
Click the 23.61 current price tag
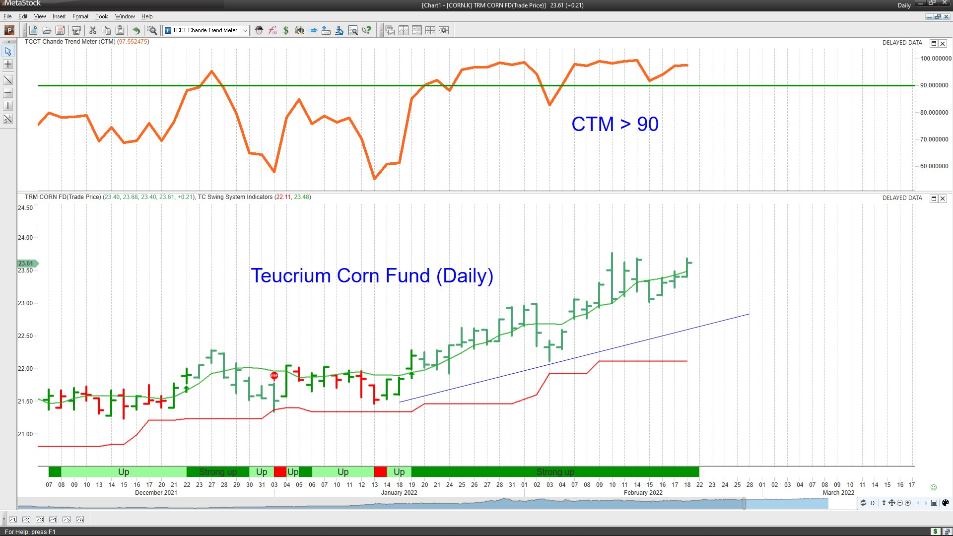pos(27,264)
